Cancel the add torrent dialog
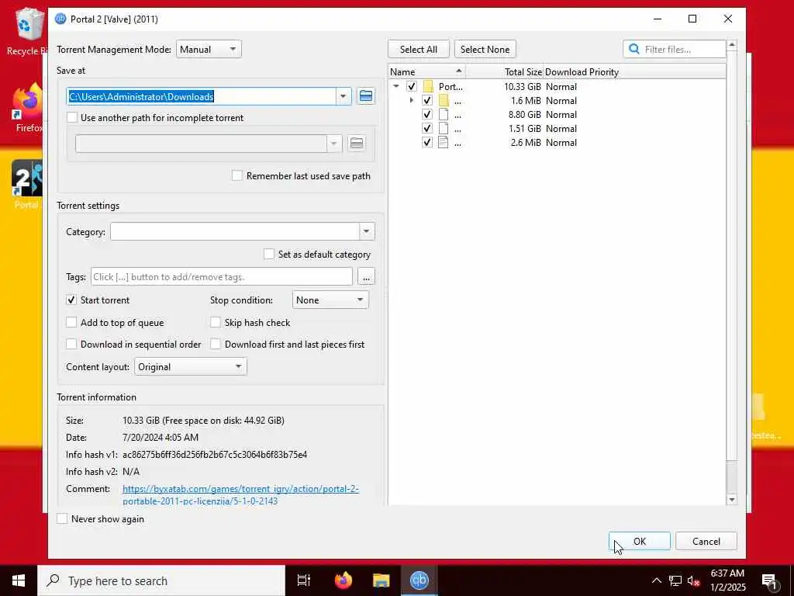 pyautogui.click(x=706, y=541)
